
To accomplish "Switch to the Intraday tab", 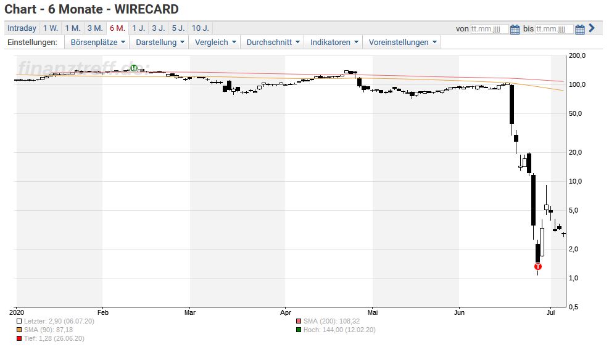I will 22,28.
